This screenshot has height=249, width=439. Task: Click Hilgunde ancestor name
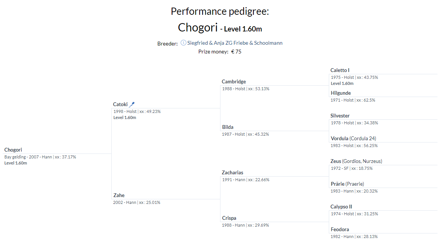click(x=341, y=93)
